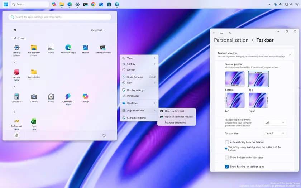Viewport: 301px width, 188px height.
Task: Launch the Camera app in Start menu
Action: click(x=34, y=98)
